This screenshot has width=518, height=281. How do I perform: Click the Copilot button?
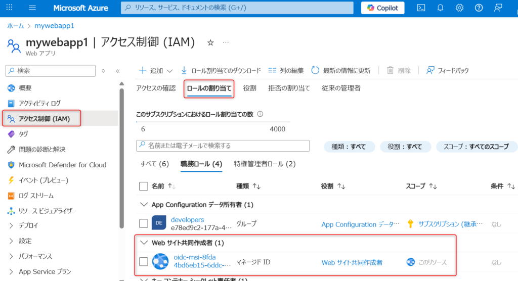pyautogui.click(x=382, y=8)
